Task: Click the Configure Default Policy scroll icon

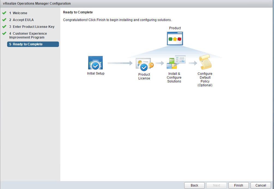Action: click(205, 62)
